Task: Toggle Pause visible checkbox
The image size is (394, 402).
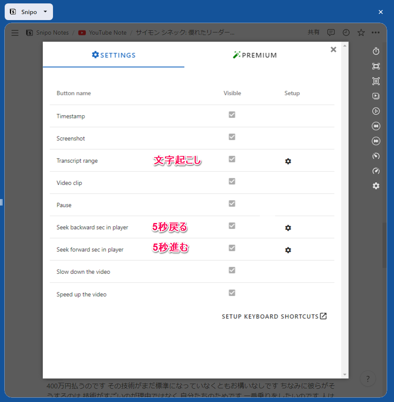Action: (x=232, y=204)
